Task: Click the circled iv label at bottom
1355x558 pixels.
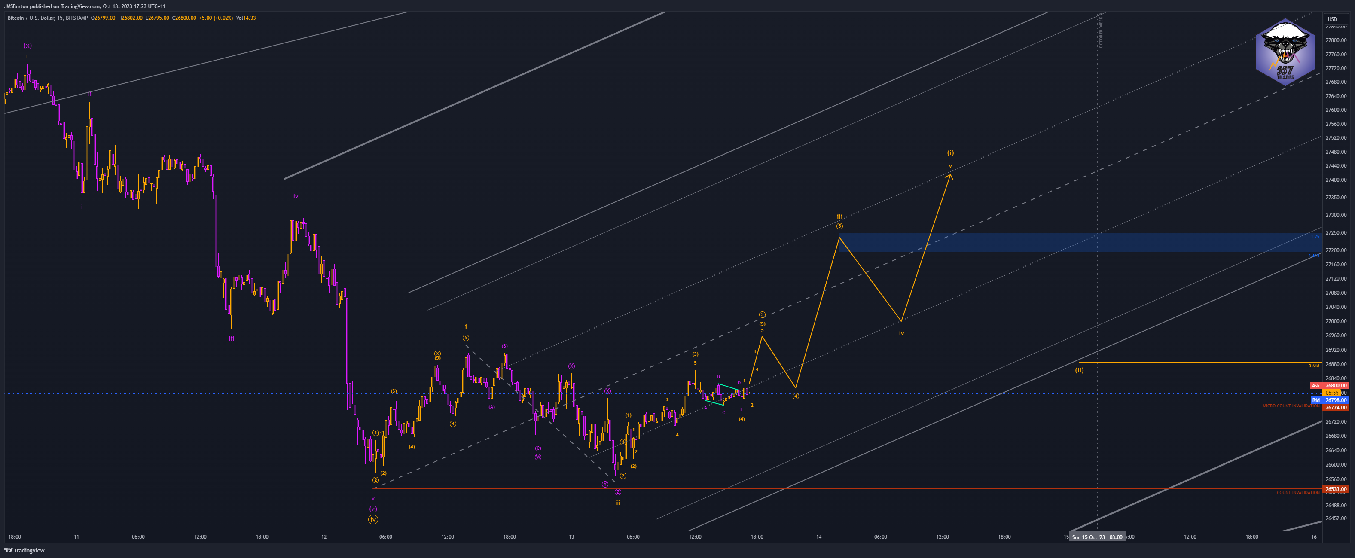Action: coord(373,520)
